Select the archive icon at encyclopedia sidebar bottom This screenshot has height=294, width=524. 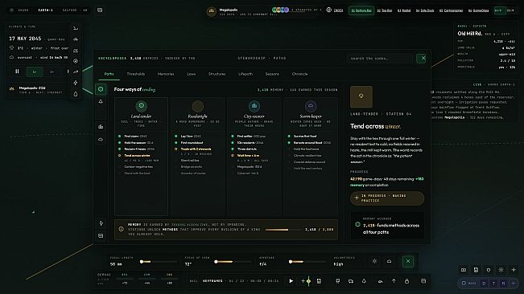(101, 235)
